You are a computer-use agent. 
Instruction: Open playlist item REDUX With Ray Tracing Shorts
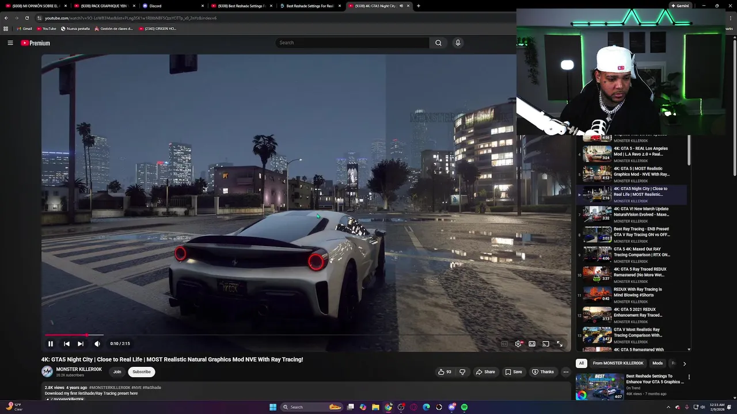pyautogui.click(x=632, y=295)
